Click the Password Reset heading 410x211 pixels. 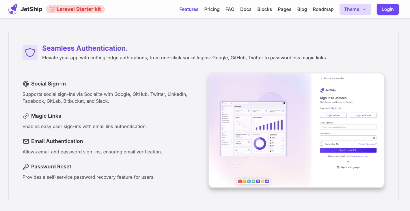click(51, 167)
